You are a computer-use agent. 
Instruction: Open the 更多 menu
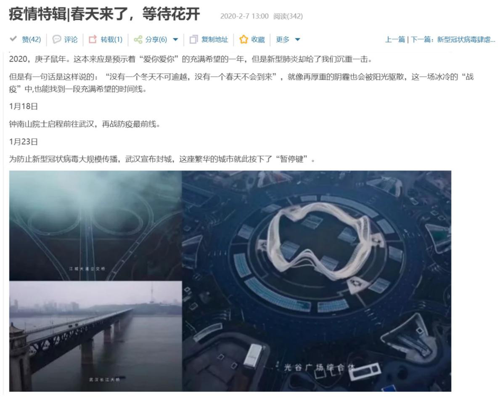(x=283, y=40)
